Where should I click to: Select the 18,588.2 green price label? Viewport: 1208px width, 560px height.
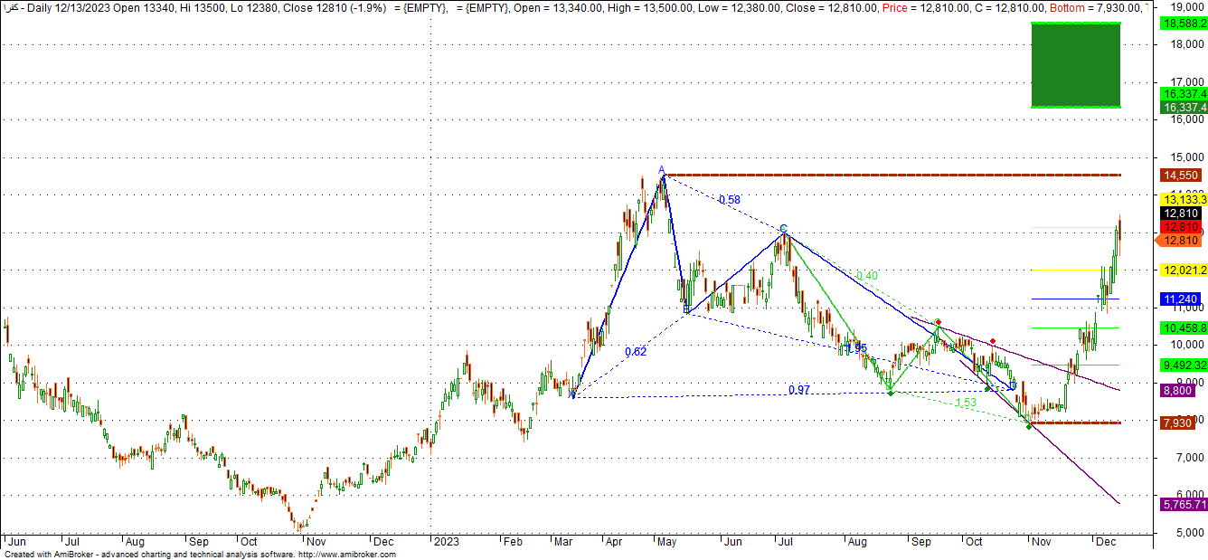1182,24
